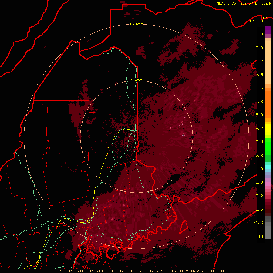Click the 100 NMI range ring label
This screenshot has height=273, width=273.
[x=136, y=24]
